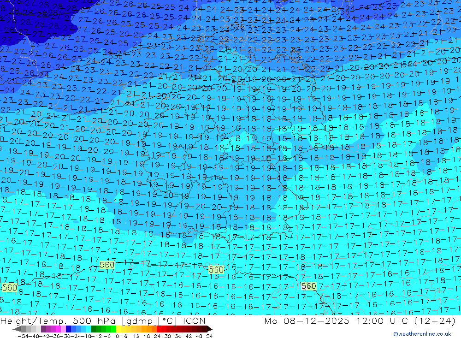The width and height of the screenshot is (461, 338).
Task: Click the '12:00' time text
Action: click(x=370, y=321)
